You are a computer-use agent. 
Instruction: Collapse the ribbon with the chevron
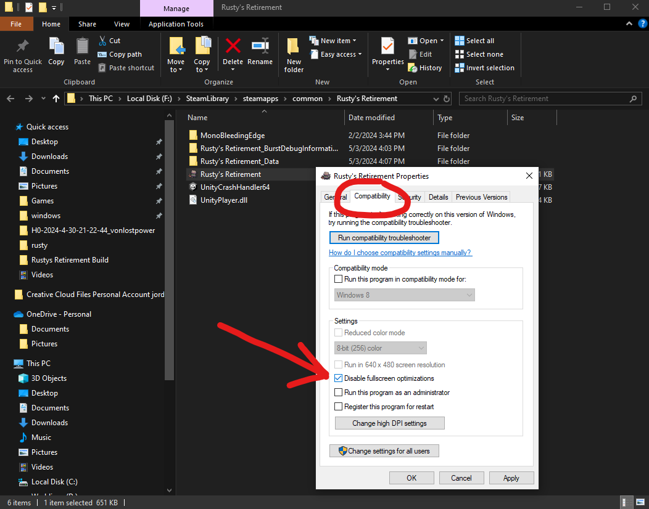point(629,24)
